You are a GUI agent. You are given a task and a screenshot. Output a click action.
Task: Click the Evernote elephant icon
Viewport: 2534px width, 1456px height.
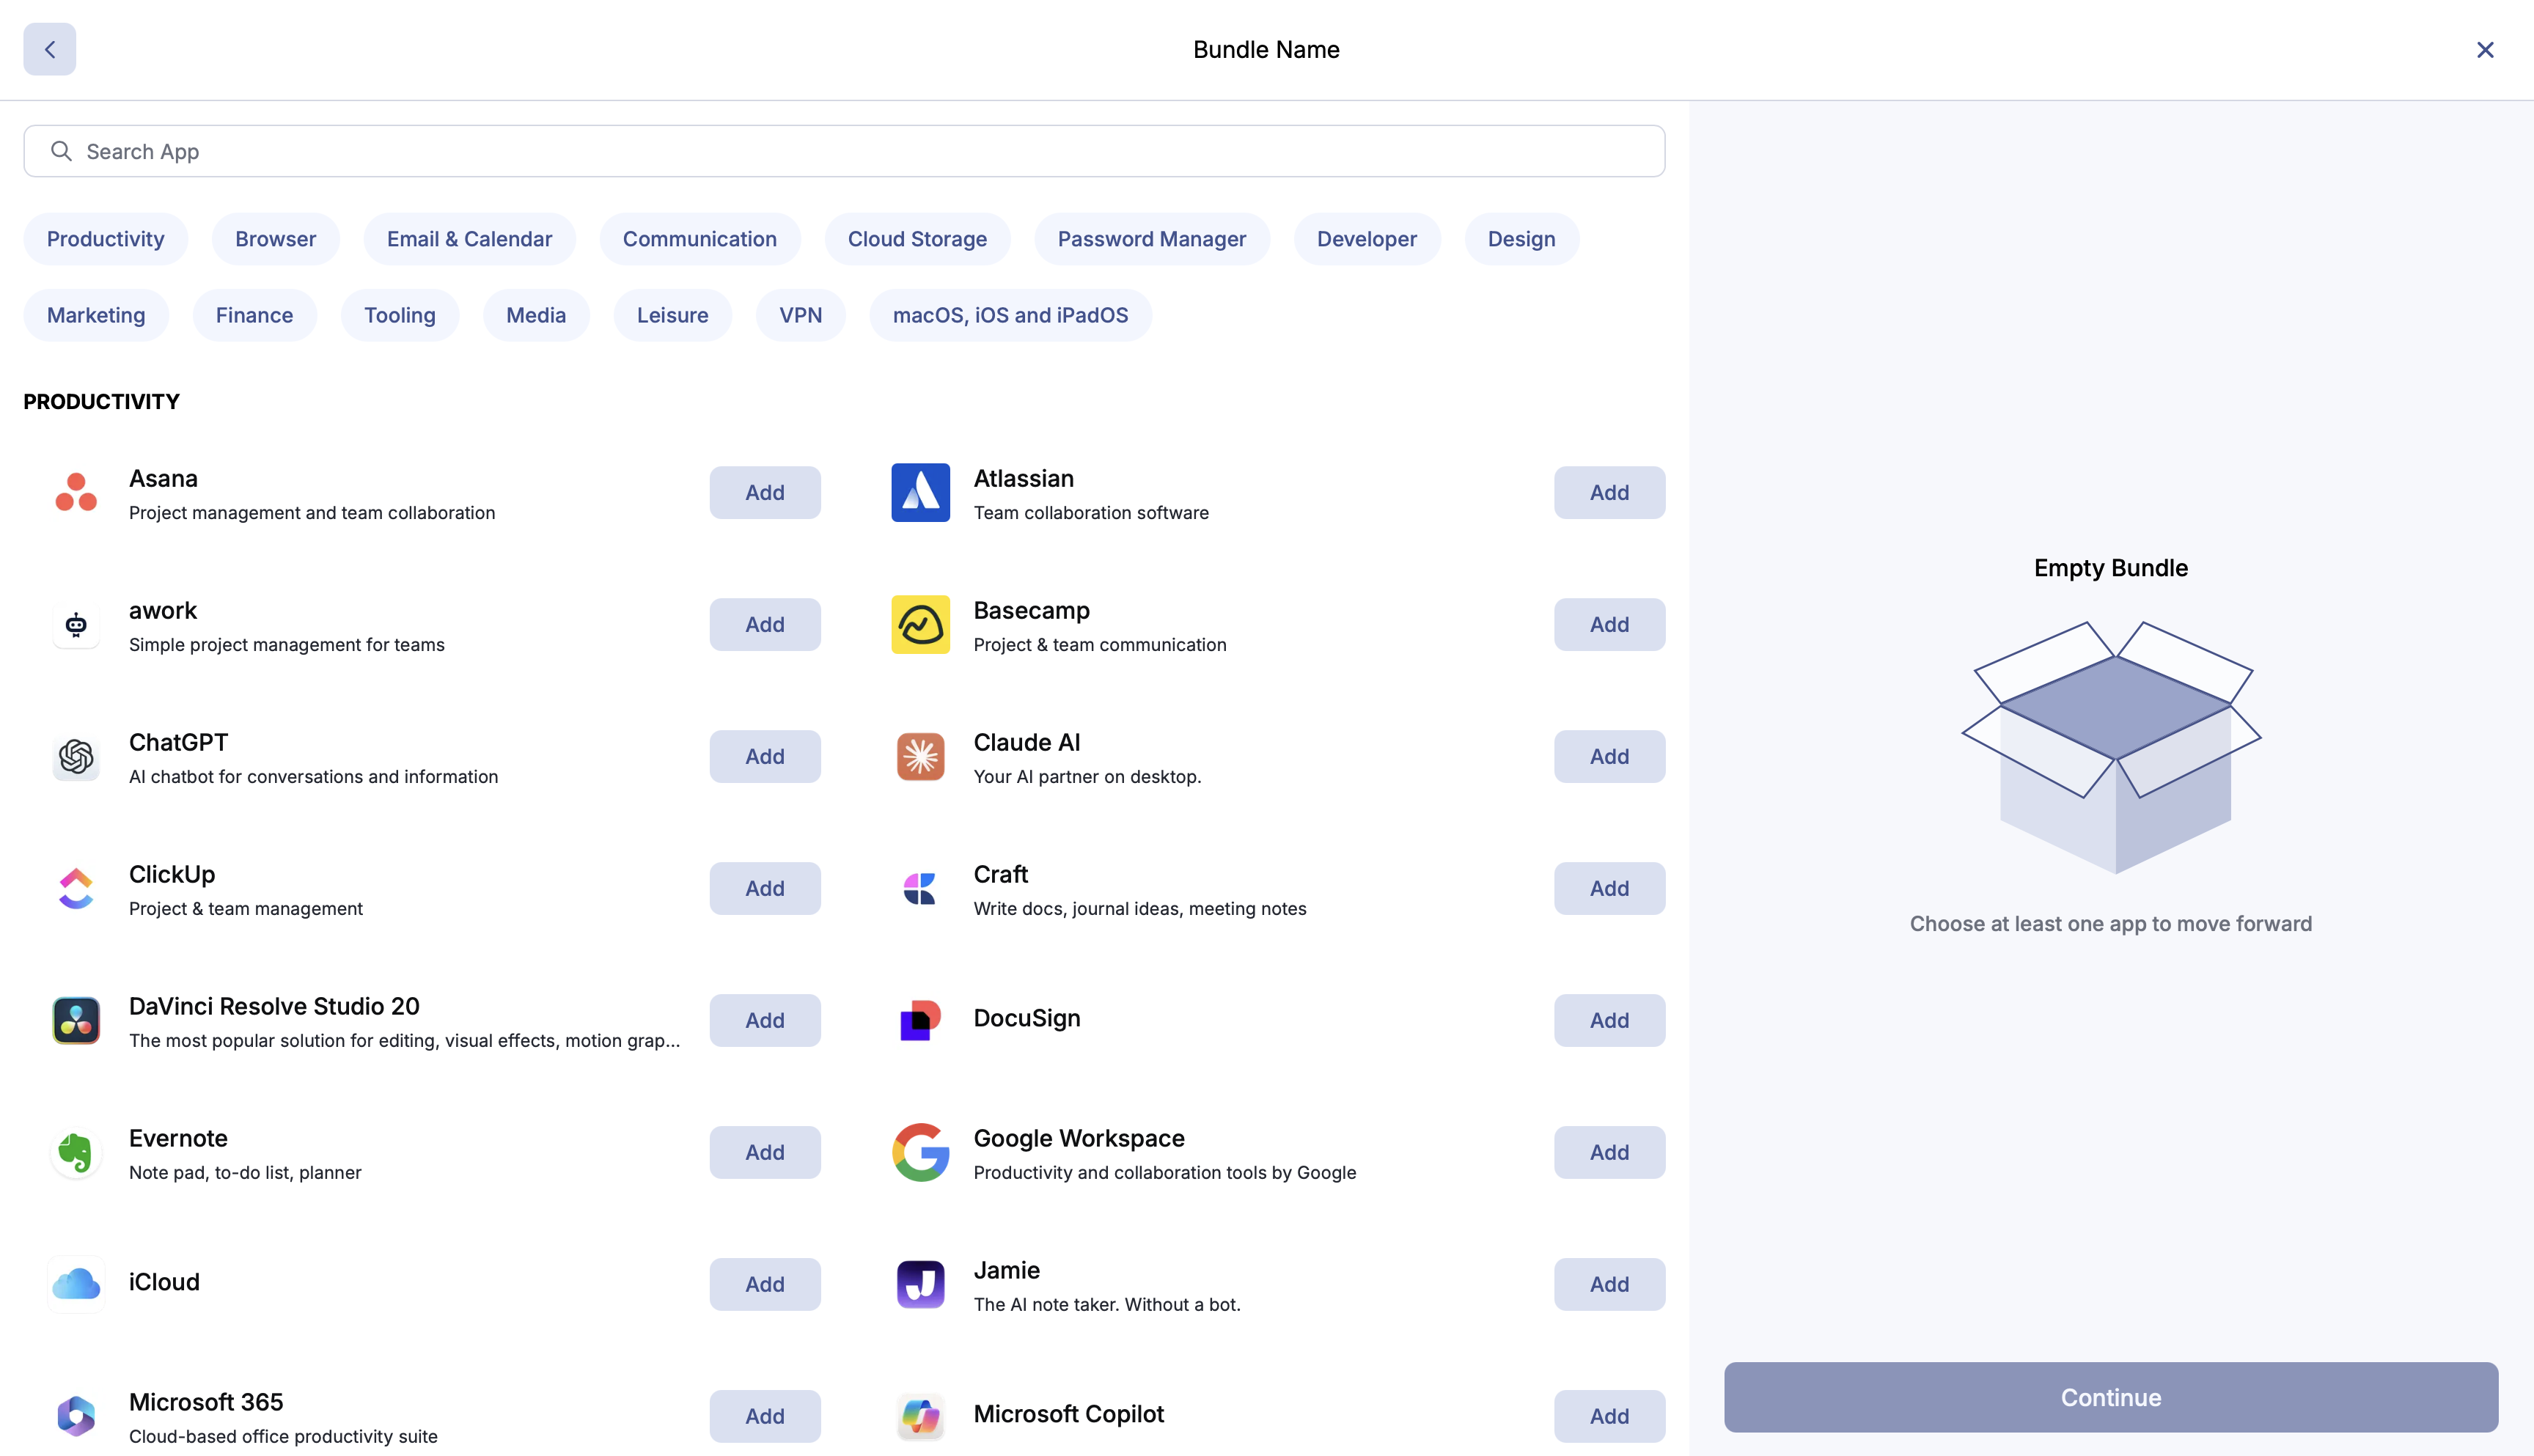(76, 1152)
